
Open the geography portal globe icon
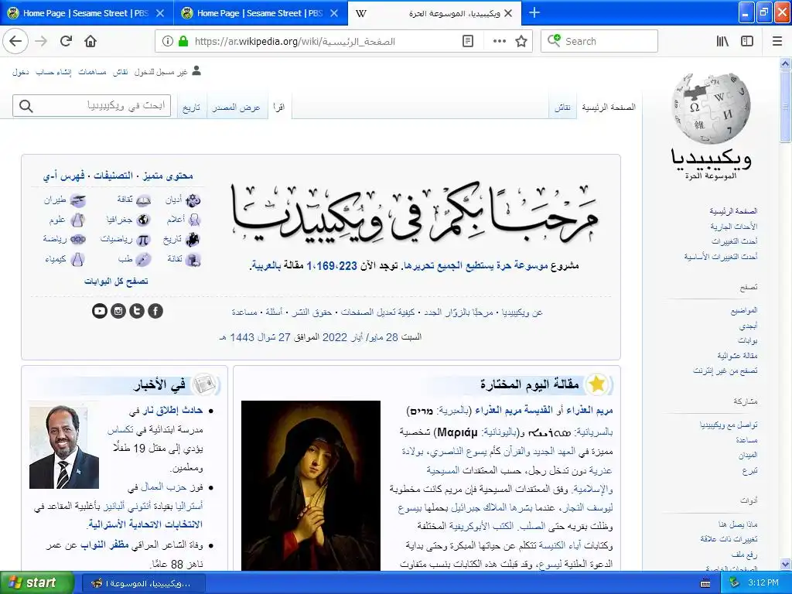[x=143, y=220]
